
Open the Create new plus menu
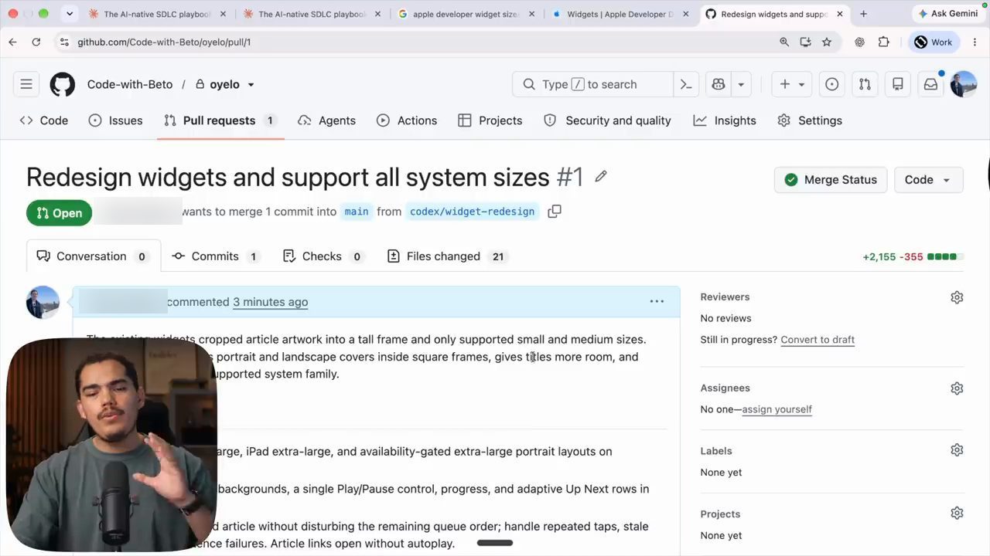point(792,84)
